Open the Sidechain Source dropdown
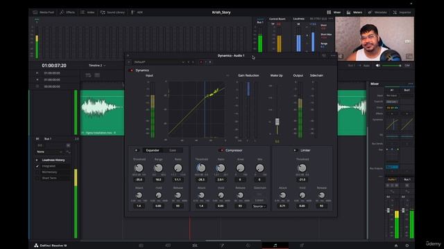444x249 pixels. [x=259, y=206]
